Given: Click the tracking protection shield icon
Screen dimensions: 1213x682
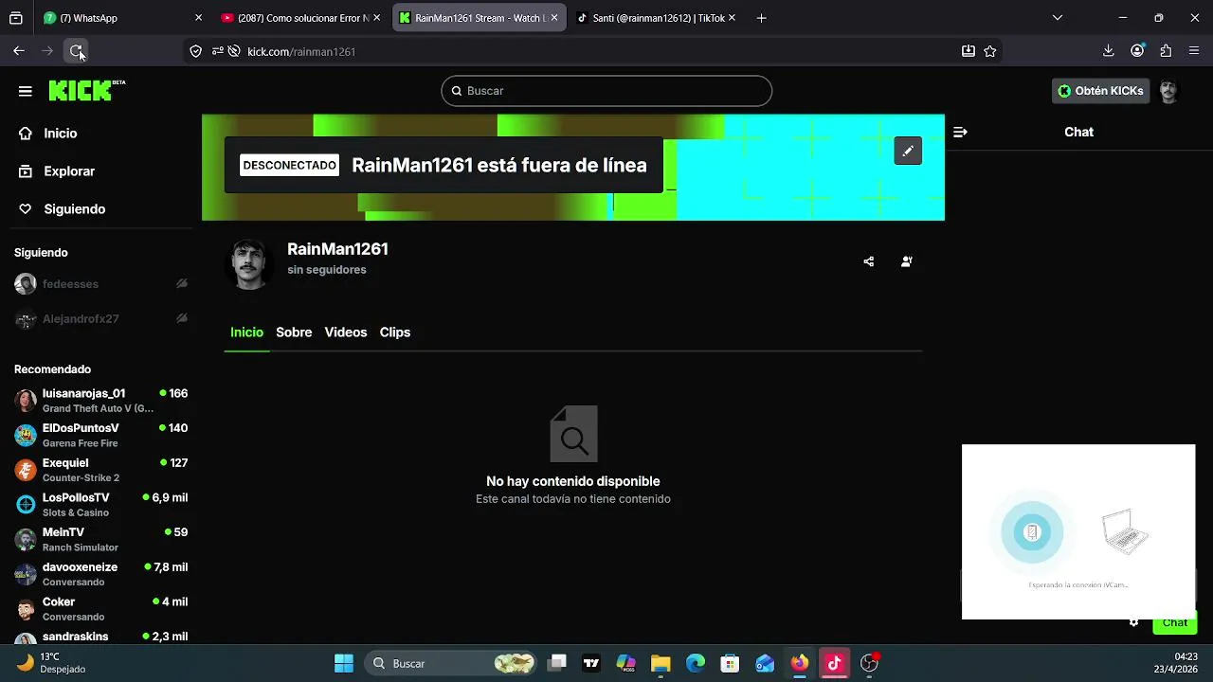Looking at the screenshot, I should pyautogui.click(x=196, y=51).
